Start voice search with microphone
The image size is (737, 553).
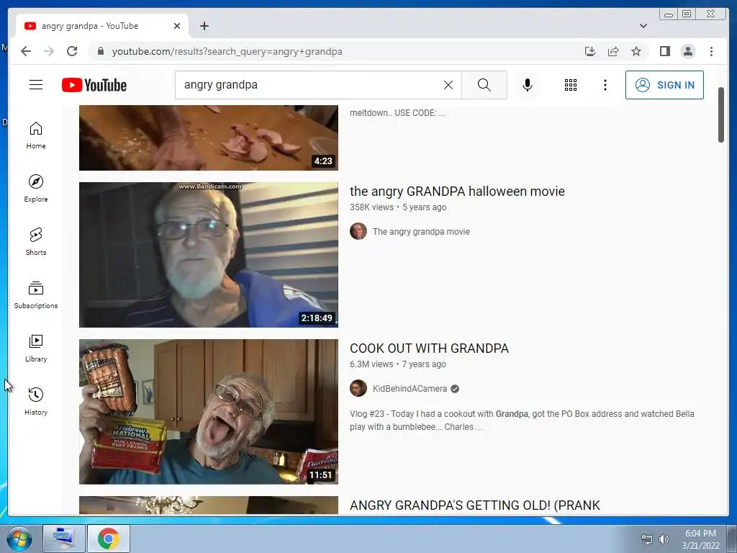(x=528, y=85)
